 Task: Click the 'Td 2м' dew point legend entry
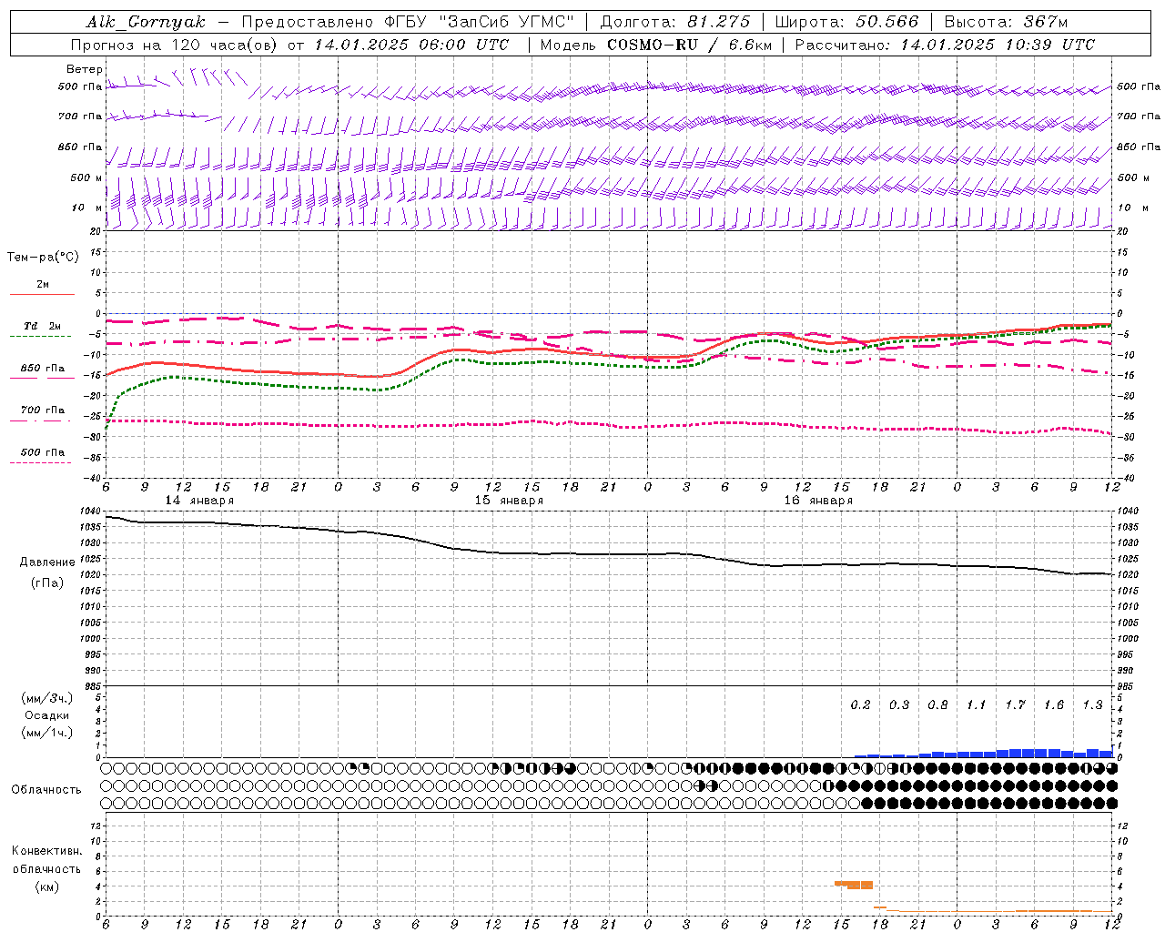(42, 325)
